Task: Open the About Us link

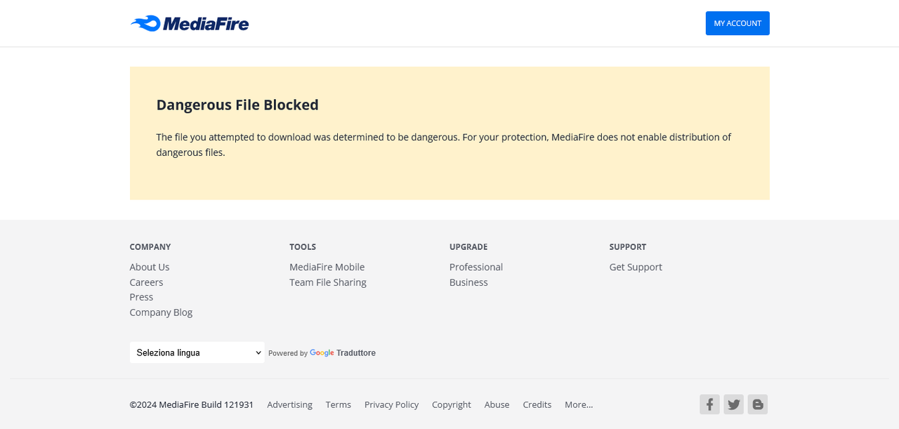Action: 150,267
